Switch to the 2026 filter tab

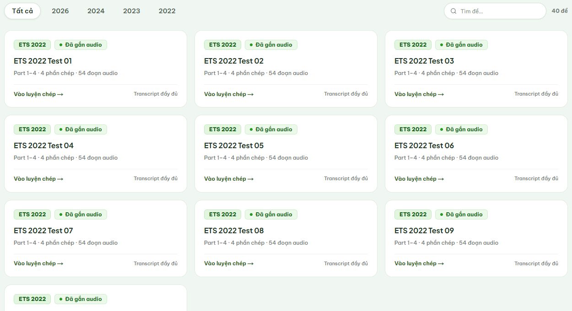tap(60, 11)
